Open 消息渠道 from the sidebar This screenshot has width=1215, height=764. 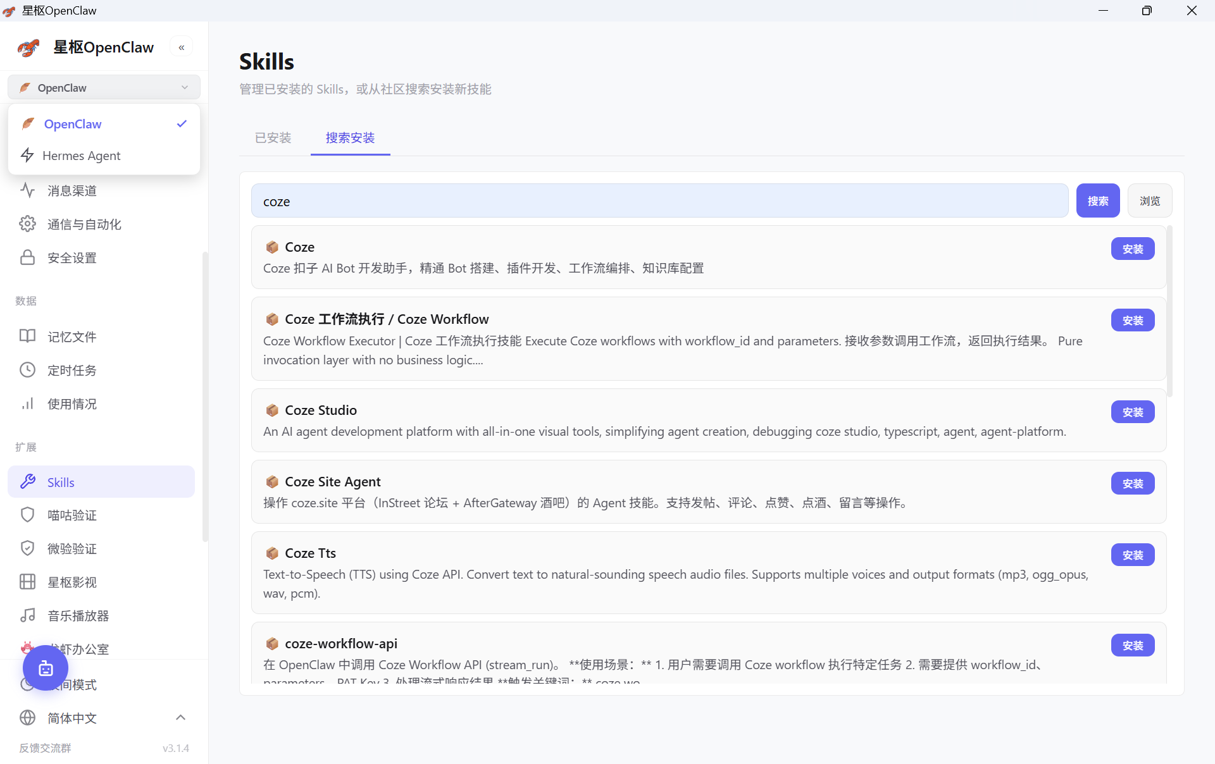[101, 190]
